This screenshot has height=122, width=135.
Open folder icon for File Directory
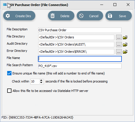(x=125, y=37)
